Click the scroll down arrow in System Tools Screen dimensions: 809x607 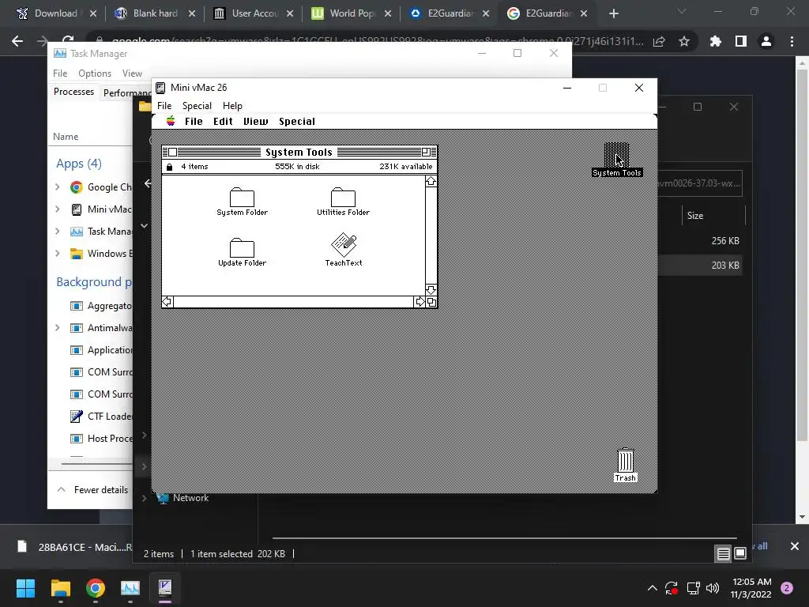point(431,289)
